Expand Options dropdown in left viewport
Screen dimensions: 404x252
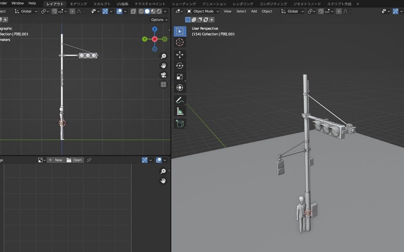pyautogui.click(x=159, y=20)
